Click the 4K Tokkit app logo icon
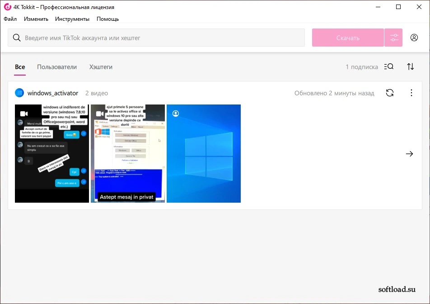The image size is (430, 304). point(7,7)
